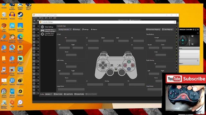This screenshot has width=206, height=115.
Task: Click the Start binding box
Action: tap(123, 41)
